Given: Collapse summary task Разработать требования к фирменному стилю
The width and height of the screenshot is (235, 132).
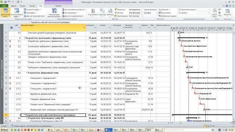Looking at the screenshot, I should pyautogui.click(x=25, y=38).
